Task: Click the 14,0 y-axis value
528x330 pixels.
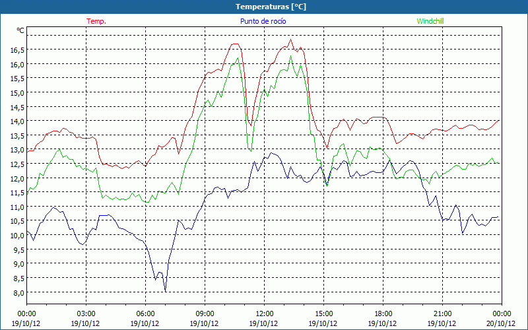Action: [x=17, y=121]
